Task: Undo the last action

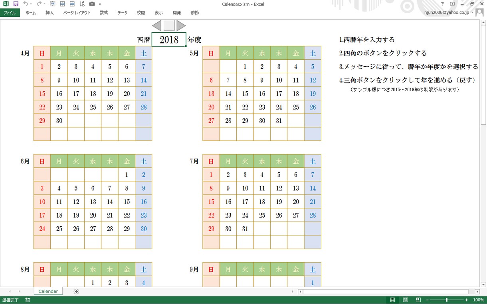Action: point(26,4)
